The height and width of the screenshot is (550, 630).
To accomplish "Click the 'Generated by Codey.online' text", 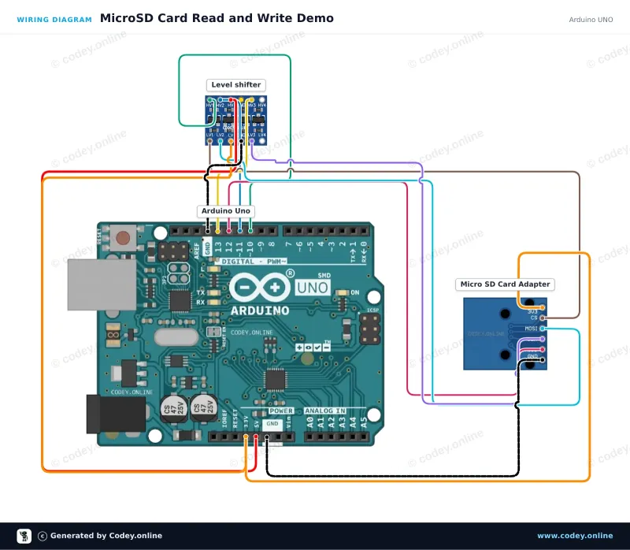I will pyautogui.click(x=106, y=536).
